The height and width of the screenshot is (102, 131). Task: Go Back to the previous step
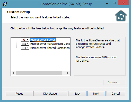coord(77,94)
